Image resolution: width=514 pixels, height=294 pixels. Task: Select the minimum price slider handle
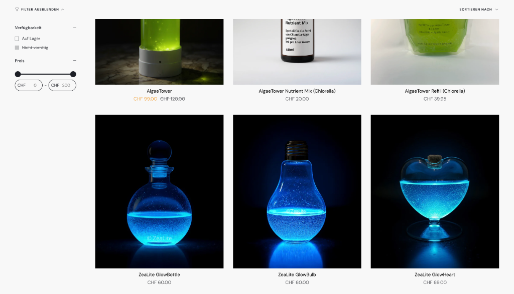[18, 74]
